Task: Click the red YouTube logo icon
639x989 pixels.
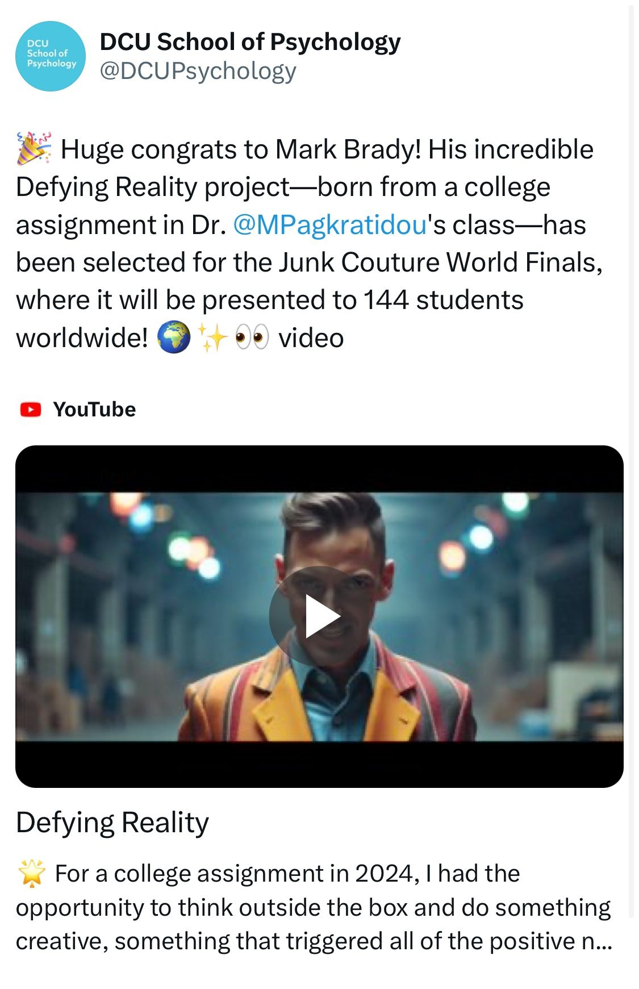Action: [31, 410]
